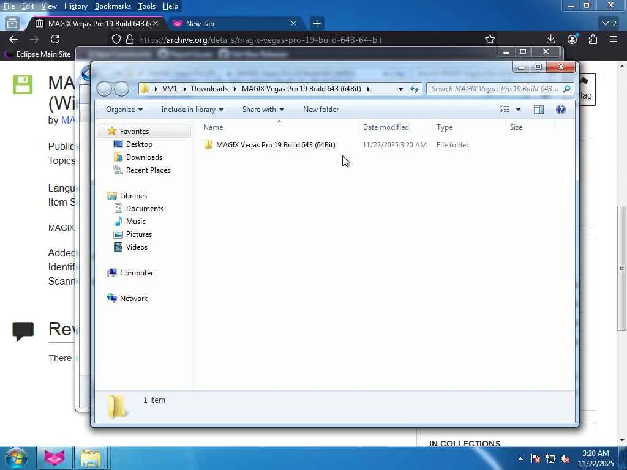This screenshot has width=627, height=470.
Task: Click the browser back arrow
Action: (x=13, y=39)
